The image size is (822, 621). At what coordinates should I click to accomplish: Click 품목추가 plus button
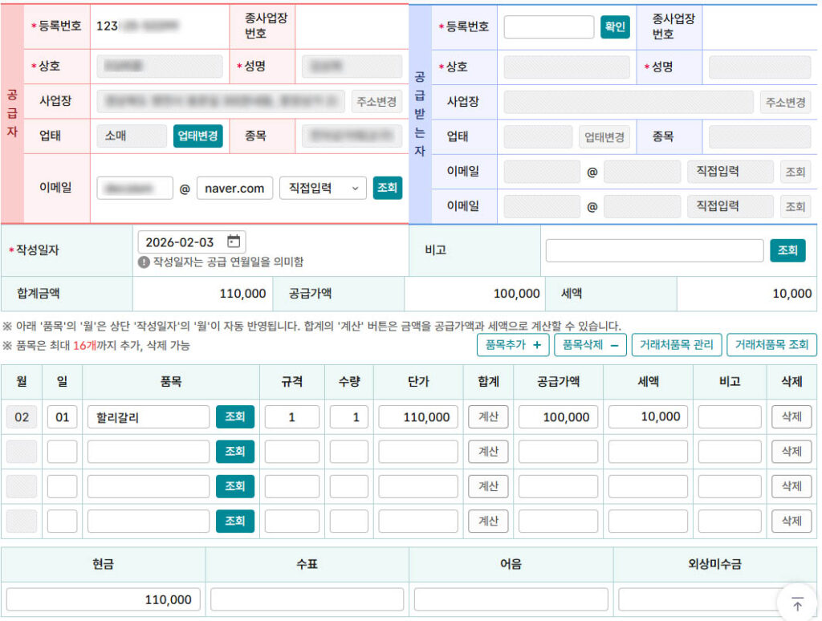point(513,345)
